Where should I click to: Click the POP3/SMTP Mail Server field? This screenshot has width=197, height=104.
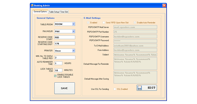point(135,27)
